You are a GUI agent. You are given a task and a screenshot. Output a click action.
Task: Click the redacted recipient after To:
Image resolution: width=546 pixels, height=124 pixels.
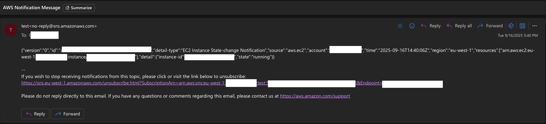(44, 35)
